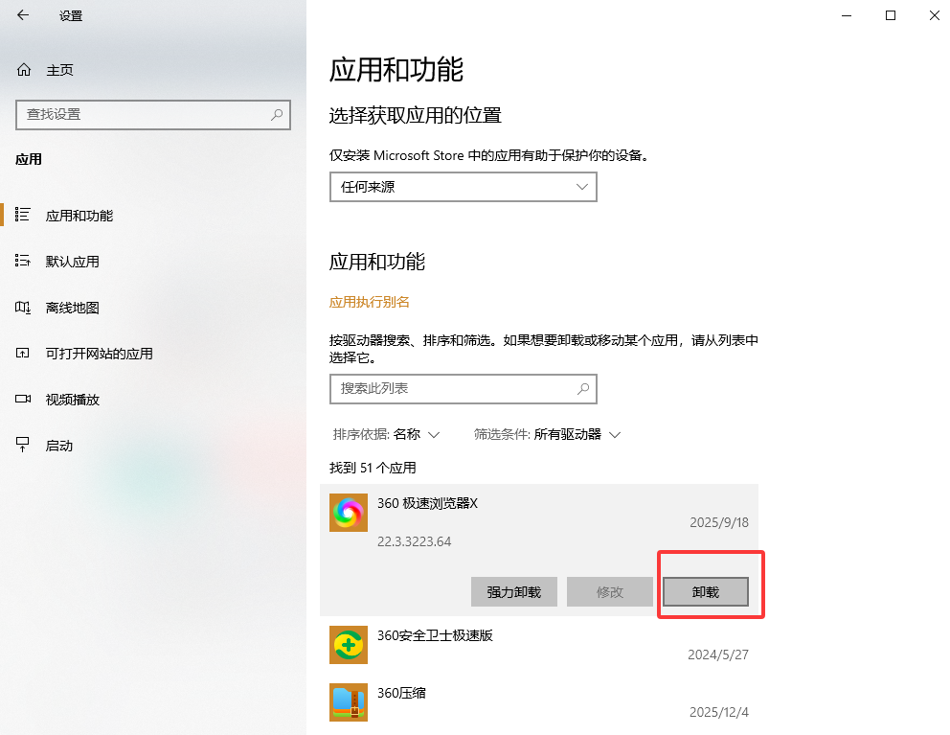Click the 卸载 button
The image size is (950, 735).
pos(705,591)
